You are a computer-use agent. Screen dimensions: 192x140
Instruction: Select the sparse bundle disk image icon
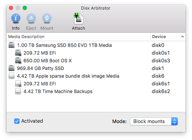12,76
